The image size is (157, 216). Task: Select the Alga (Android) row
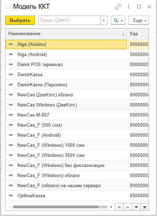coord(77,54)
